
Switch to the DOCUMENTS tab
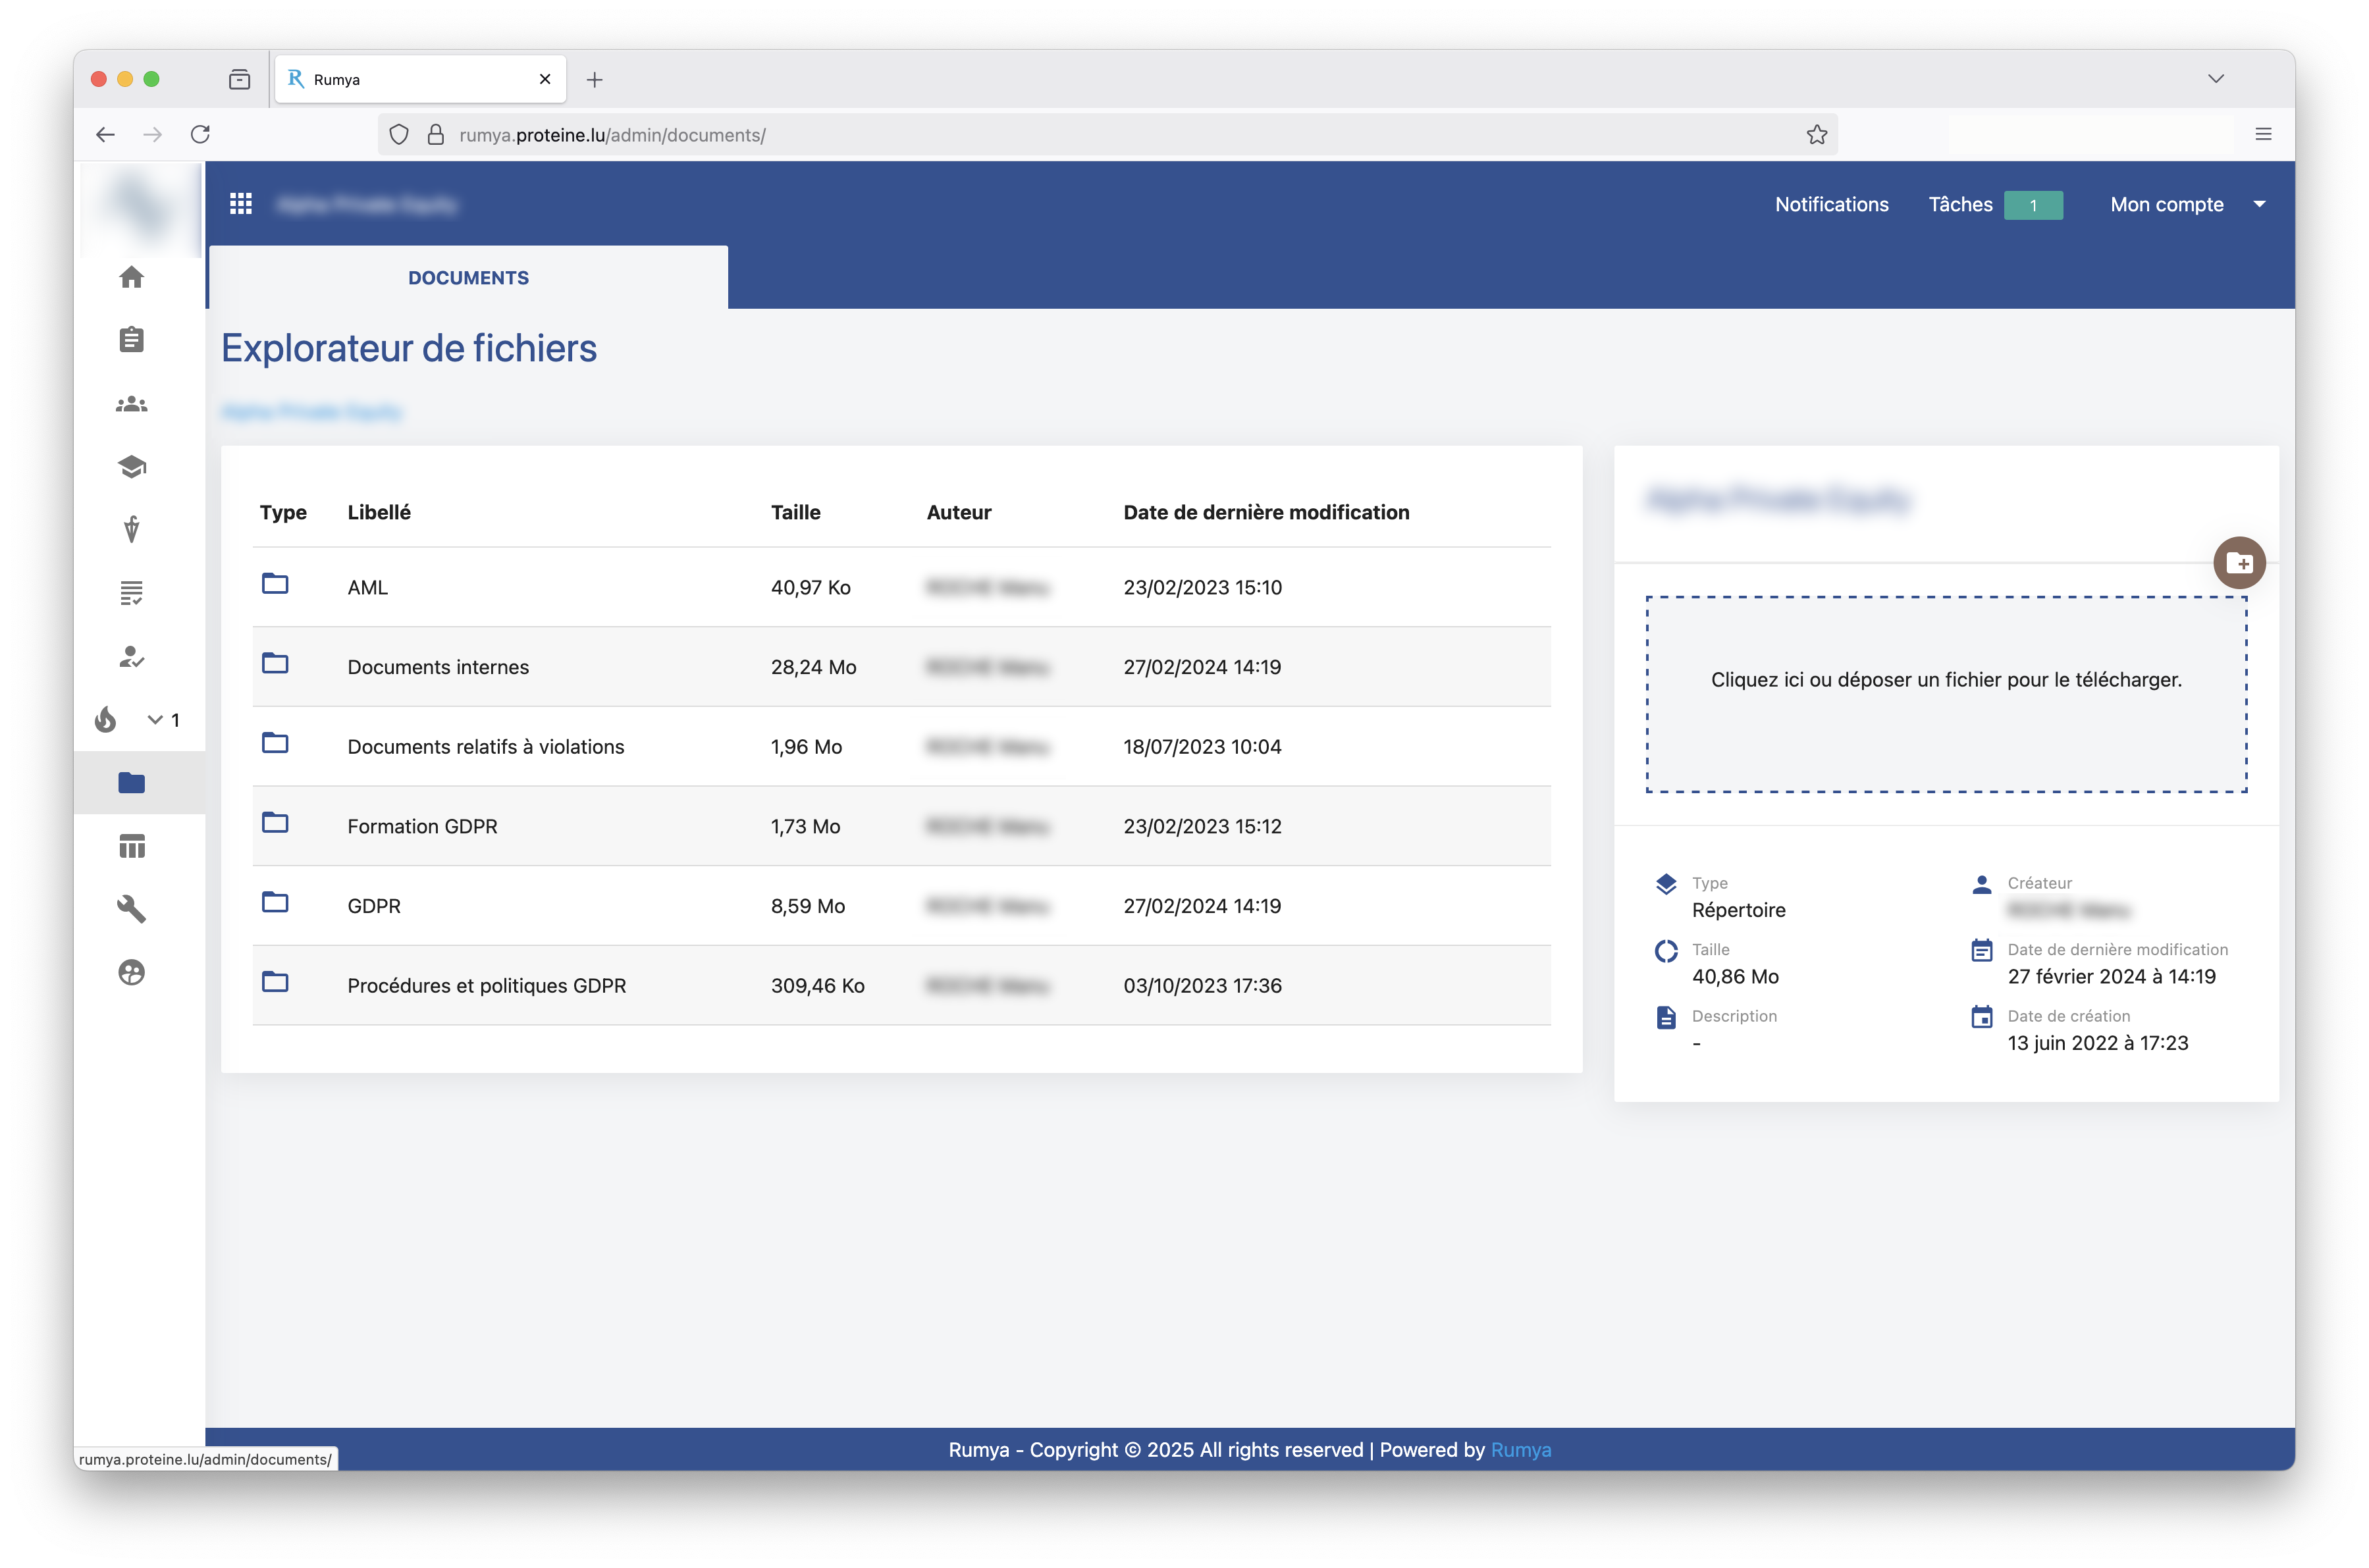point(468,277)
